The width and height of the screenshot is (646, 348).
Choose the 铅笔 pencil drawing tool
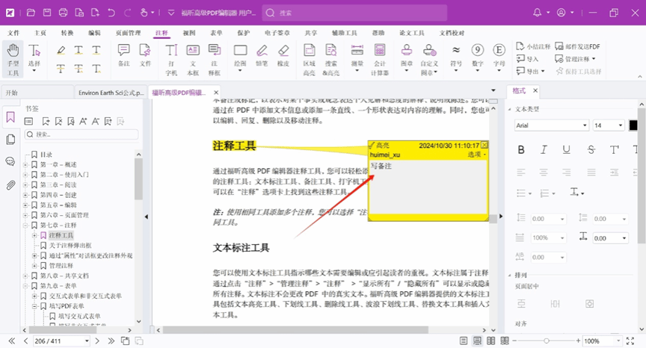pos(262,56)
